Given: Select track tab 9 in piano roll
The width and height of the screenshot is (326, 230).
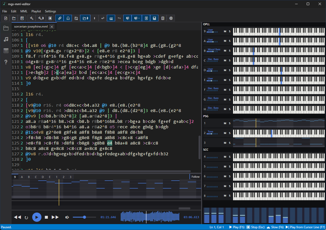Looking at the screenshot, I should (x=15, y=177).
